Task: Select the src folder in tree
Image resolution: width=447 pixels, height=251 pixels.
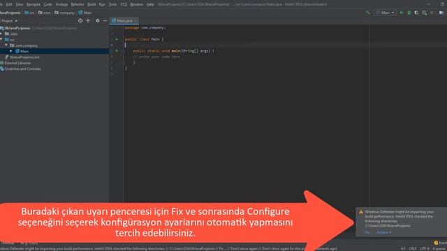Action: 10,40
